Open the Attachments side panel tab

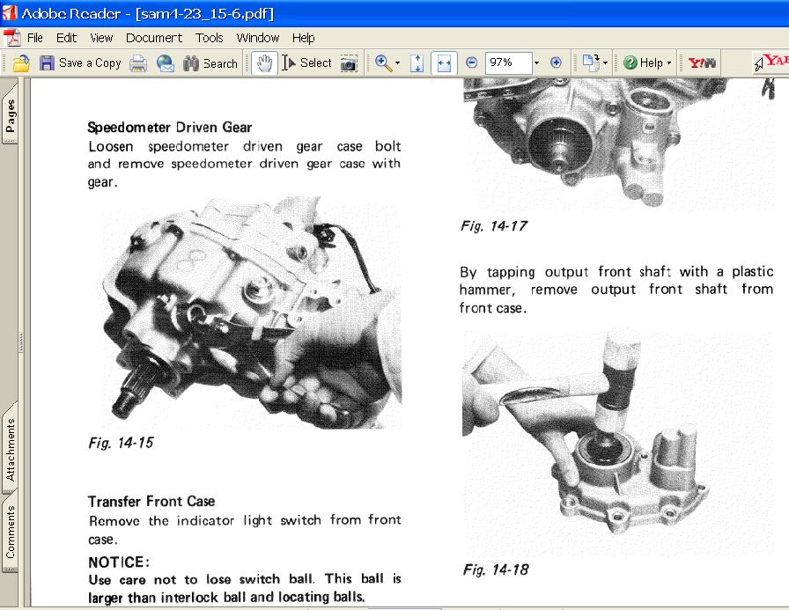coord(10,449)
